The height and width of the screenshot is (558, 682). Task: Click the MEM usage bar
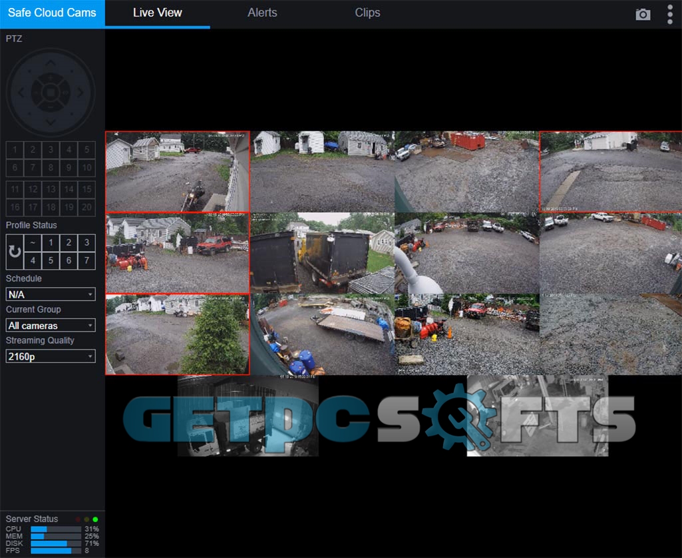(56, 536)
